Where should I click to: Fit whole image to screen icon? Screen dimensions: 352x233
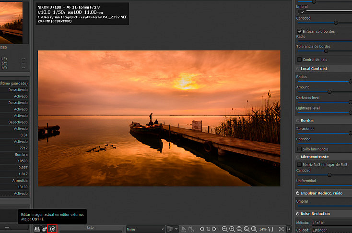coord(239,229)
